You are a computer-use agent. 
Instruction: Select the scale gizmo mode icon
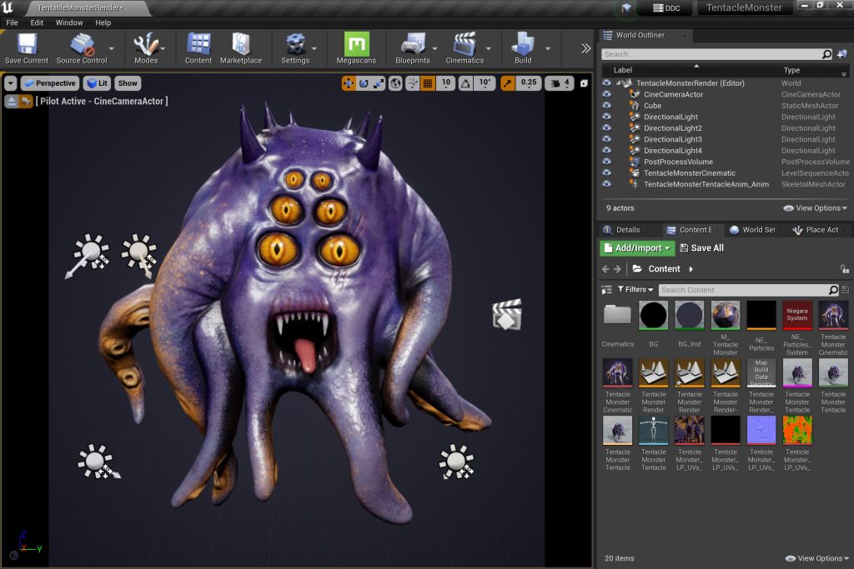379,83
